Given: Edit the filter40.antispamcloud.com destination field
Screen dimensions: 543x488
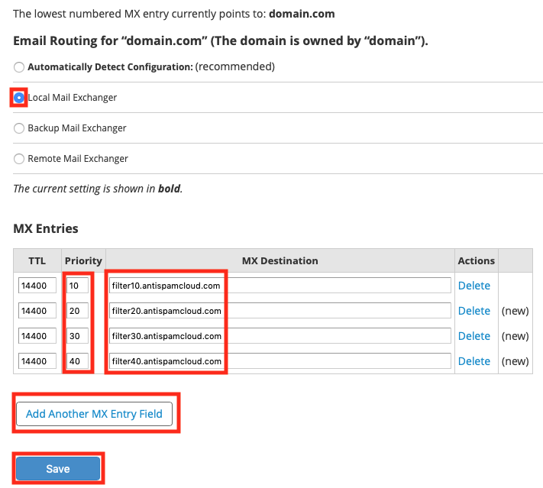Looking at the screenshot, I should tap(280, 361).
